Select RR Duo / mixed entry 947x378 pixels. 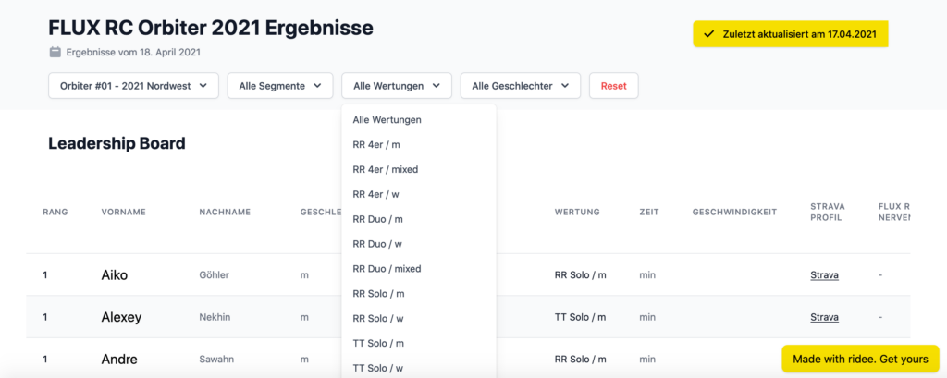(x=387, y=269)
